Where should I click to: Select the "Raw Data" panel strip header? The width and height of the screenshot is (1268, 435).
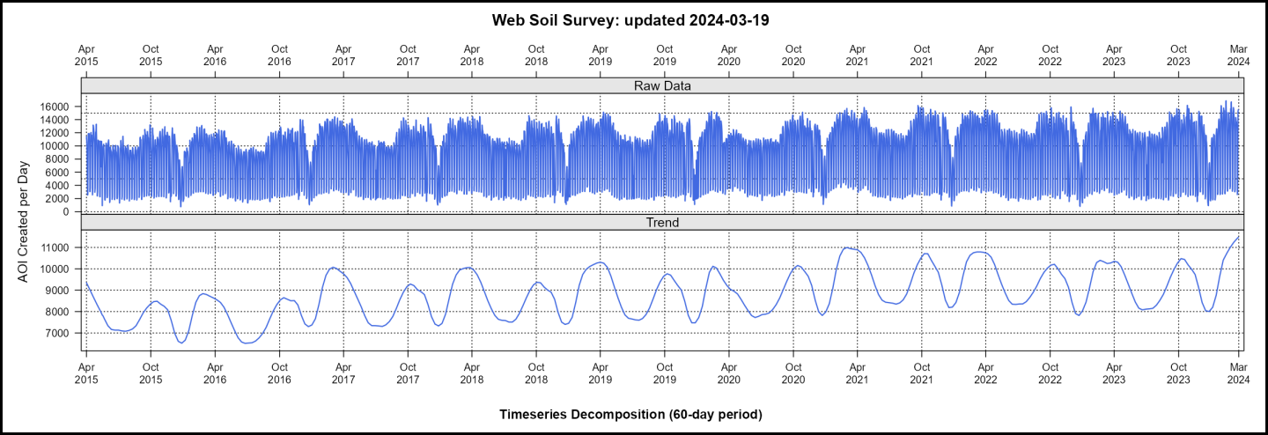click(662, 86)
